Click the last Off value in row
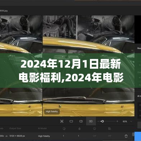This screenshot has height=141, width=141. [x=109, y=136]
